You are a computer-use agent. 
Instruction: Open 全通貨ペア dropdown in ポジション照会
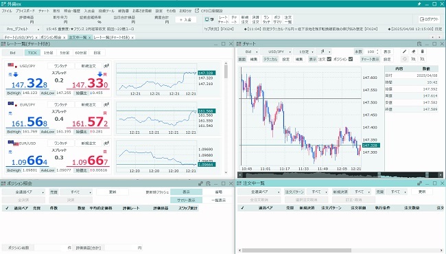(23, 192)
